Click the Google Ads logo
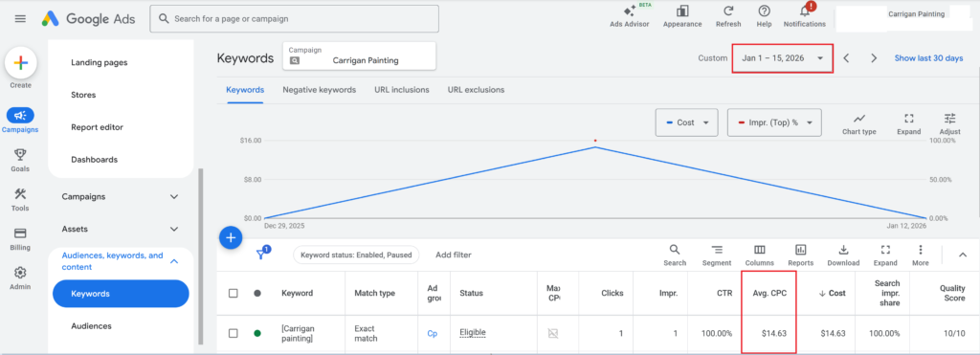This screenshot has width=980, height=355. point(88,19)
